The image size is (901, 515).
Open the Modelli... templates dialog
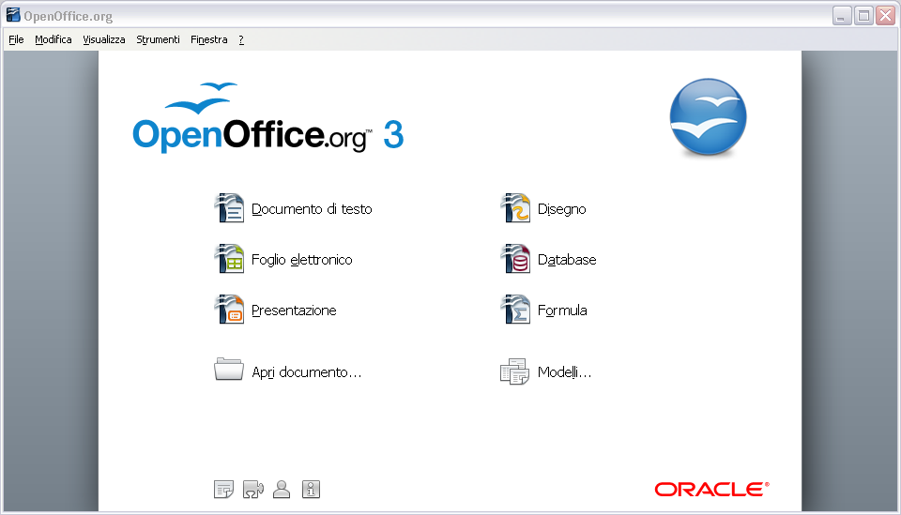(546, 371)
